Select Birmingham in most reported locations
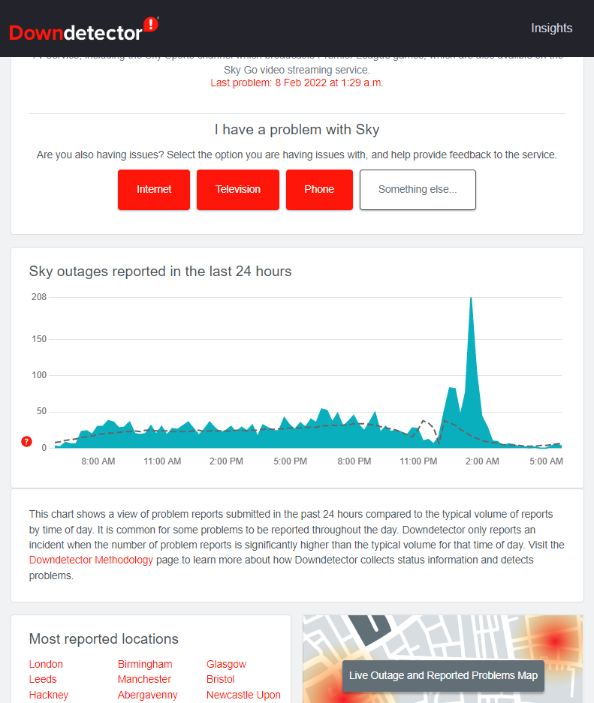The image size is (594, 703). (x=145, y=664)
